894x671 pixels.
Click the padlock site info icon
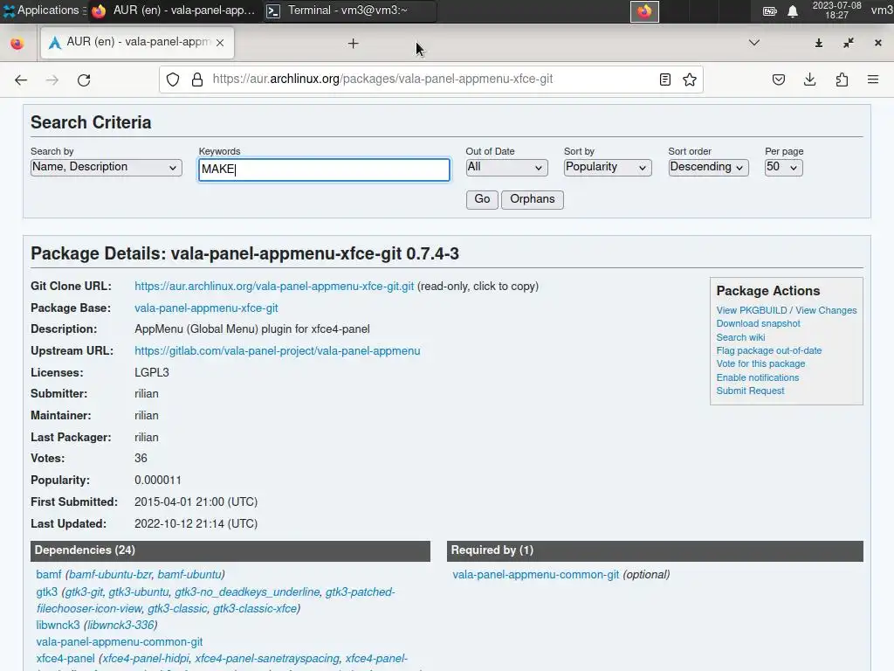tap(197, 80)
